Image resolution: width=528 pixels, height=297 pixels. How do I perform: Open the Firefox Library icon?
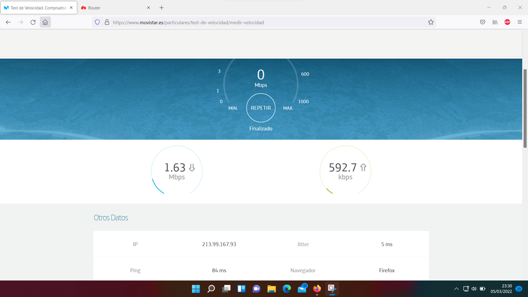pyautogui.click(x=495, y=22)
